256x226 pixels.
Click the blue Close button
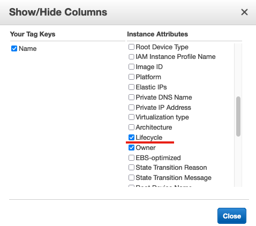point(232,216)
